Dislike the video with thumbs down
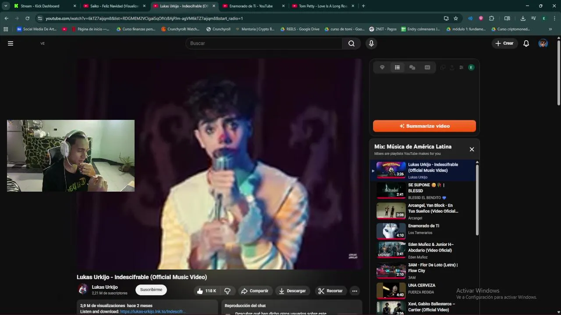This screenshot has width=561, height=315. point(227,291)
